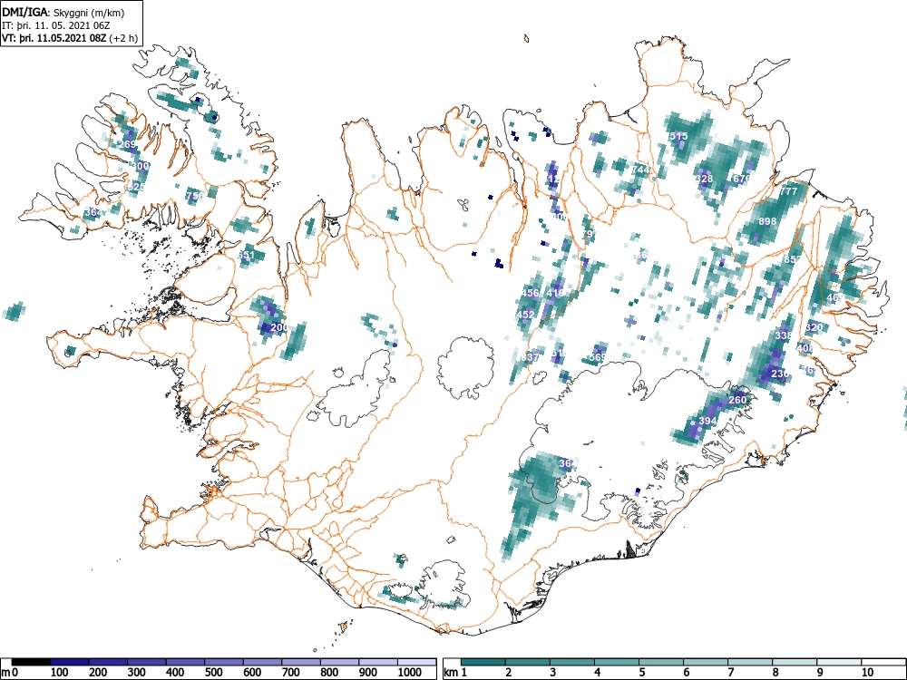This screenshot has height=680, width=907.
Task: Click the darkest teal 1–2 km swatch
Action: 483,662
